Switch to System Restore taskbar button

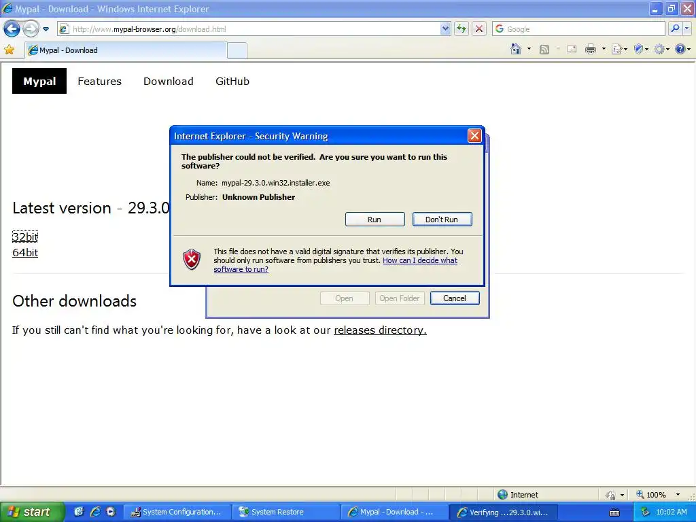pyautogui.click(x=286, y=512)
